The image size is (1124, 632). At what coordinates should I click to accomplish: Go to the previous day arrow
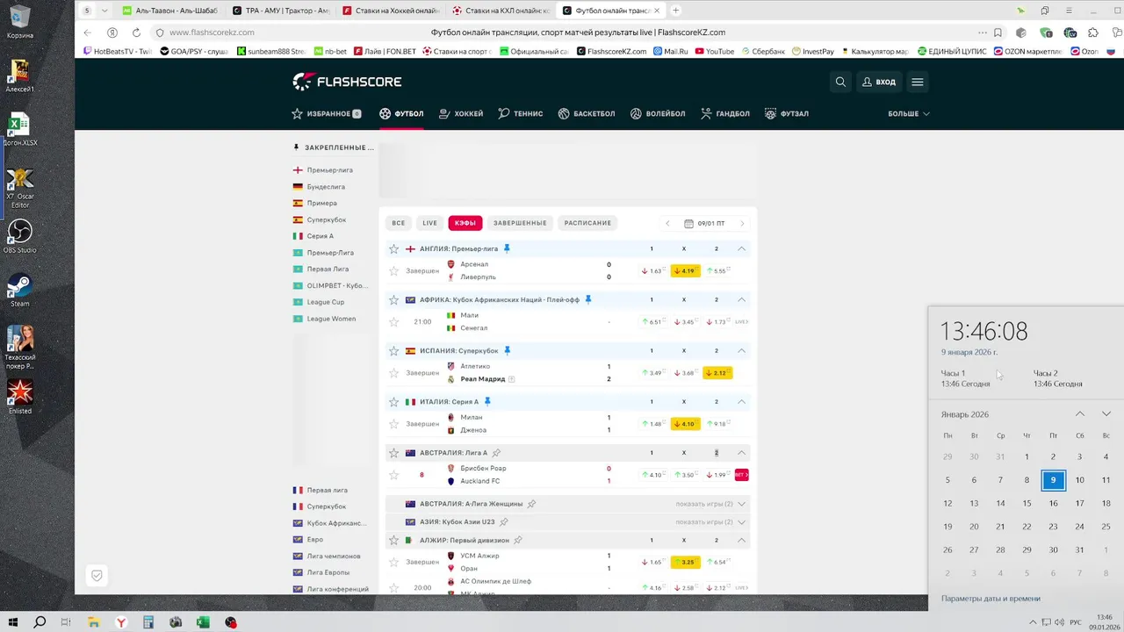coord(667,223)
